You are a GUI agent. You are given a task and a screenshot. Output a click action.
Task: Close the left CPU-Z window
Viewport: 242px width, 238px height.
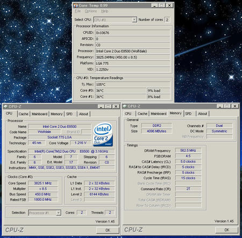click(x=116, y=107)
